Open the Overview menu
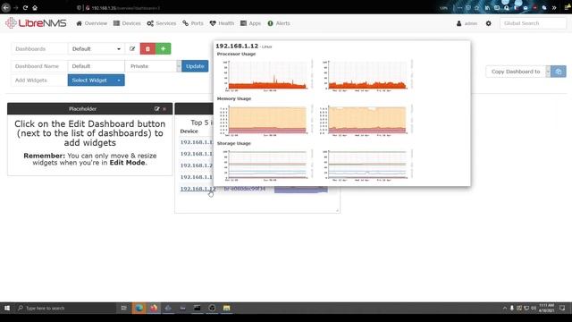572x322 pixels. tap(91, 23)
